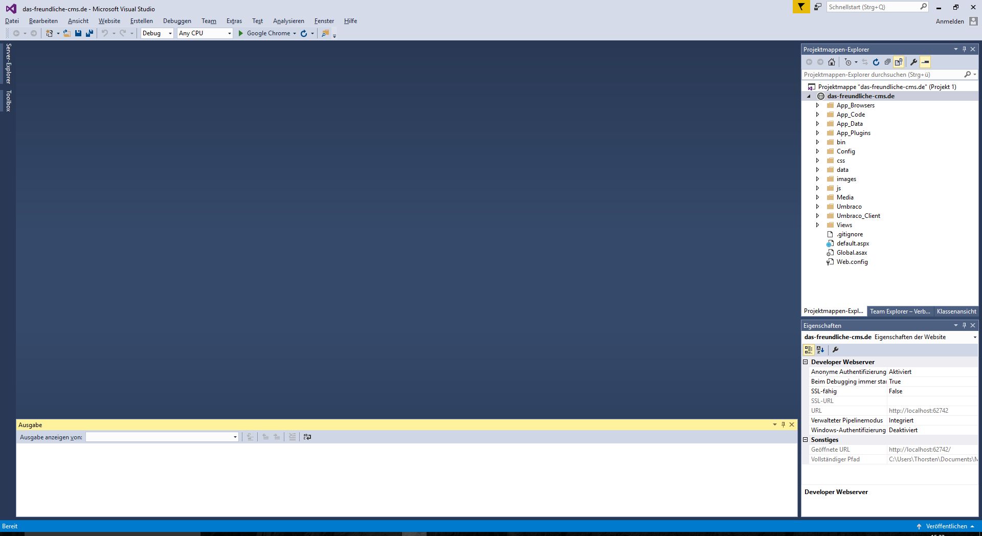Select Web.config in the project tree
The image size is (982, 536).
pos(852,262)
